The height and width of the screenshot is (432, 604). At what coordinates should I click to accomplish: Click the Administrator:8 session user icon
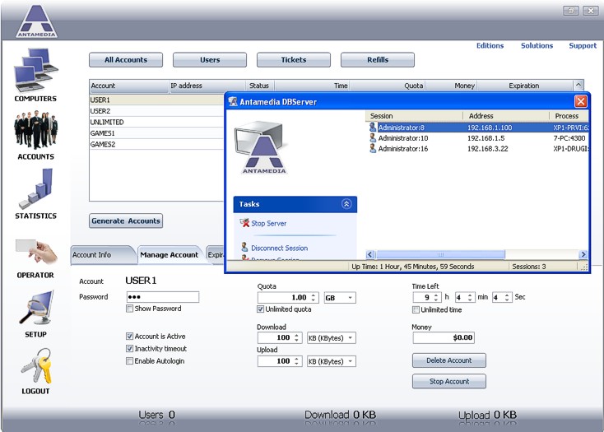click(x=373, y=127)
